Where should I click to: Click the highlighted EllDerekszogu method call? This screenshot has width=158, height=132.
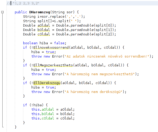coord(47,83)
